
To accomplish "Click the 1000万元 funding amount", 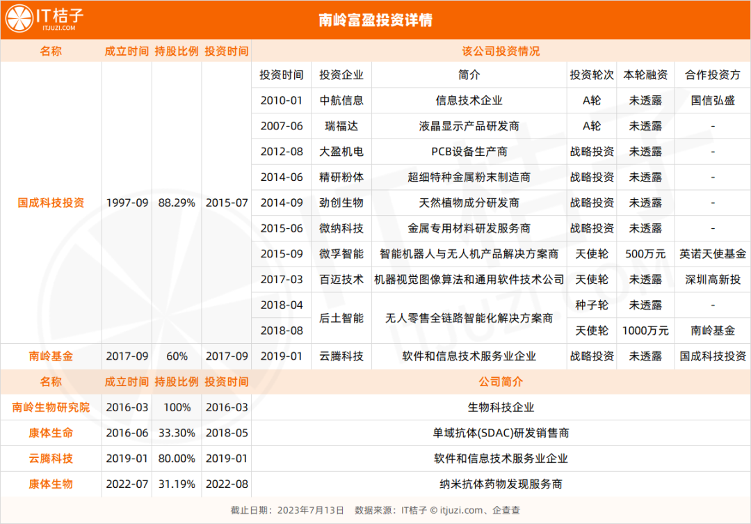I will click(645, 331).
